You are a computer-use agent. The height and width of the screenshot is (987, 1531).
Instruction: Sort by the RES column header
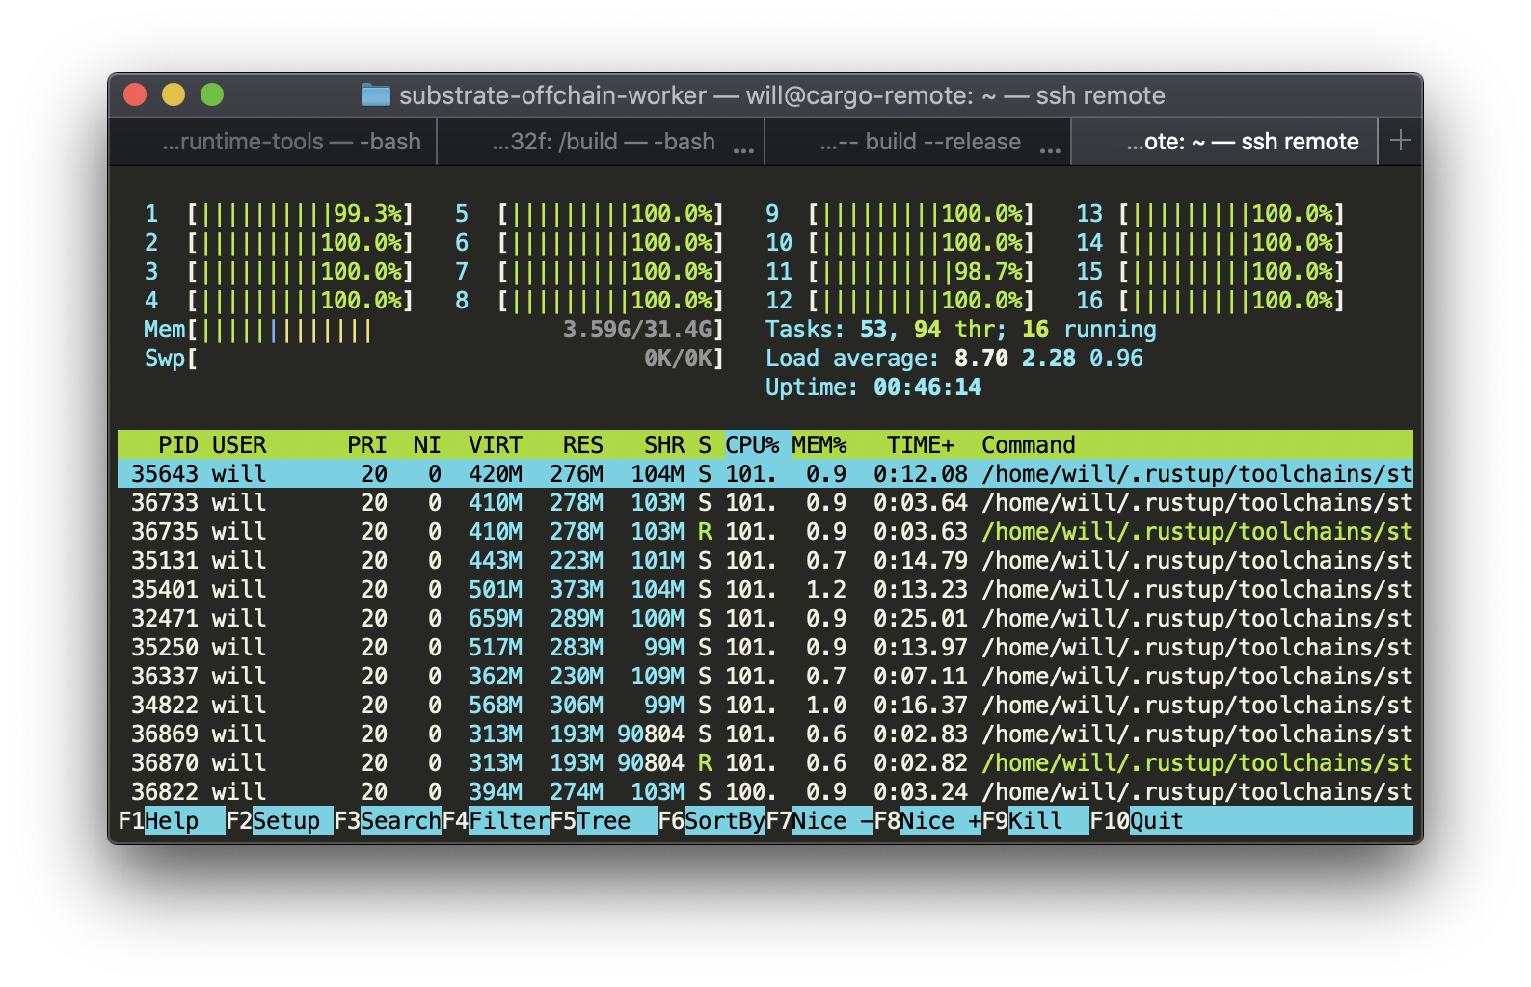point(583,445)
